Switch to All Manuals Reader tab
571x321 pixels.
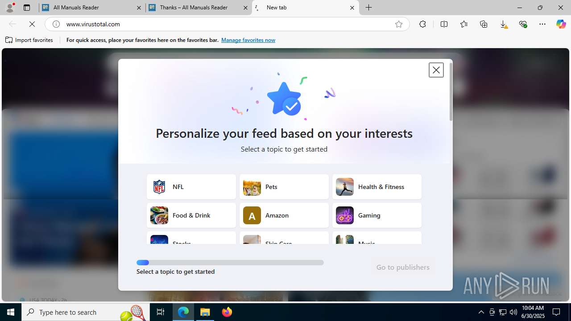pyautogui.click(x=91, y=8)
